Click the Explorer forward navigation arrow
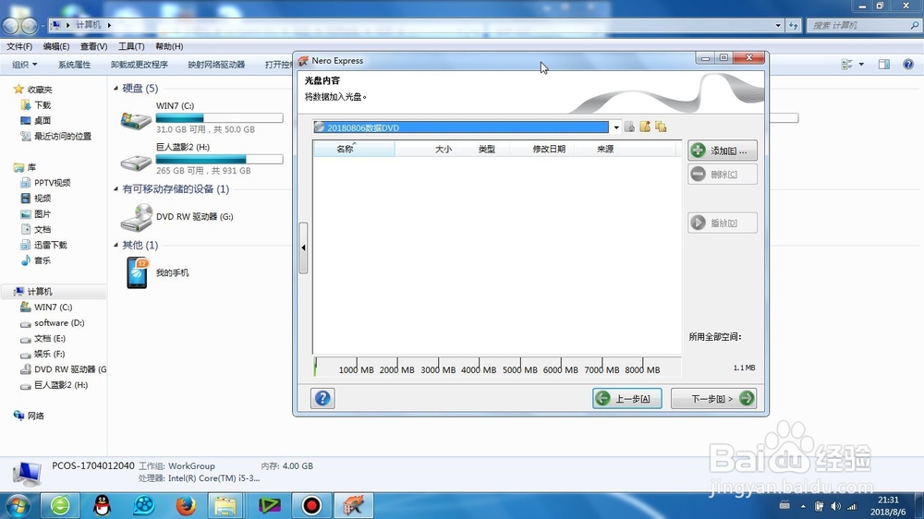The image size is (924, 519). coord(29,25)
